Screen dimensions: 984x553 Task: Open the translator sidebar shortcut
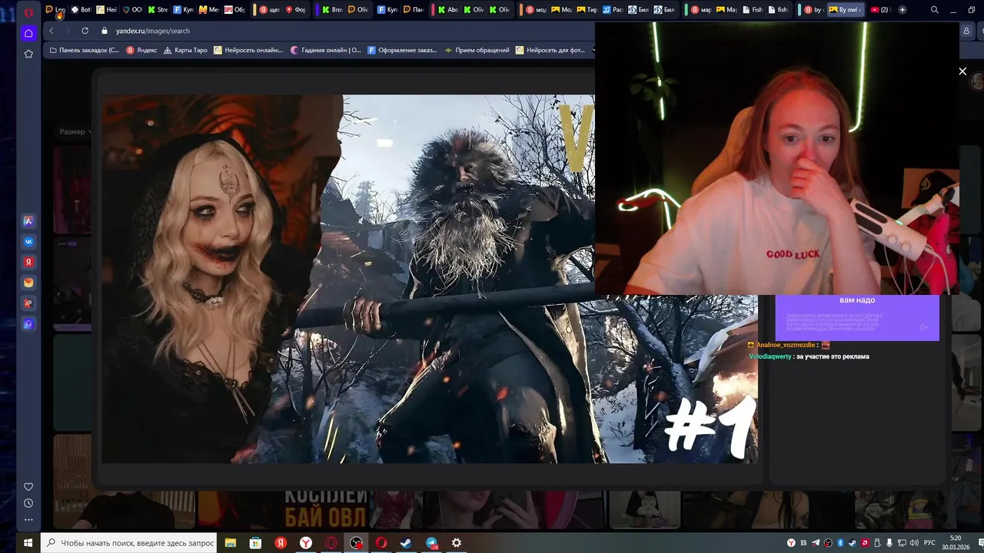(x=28, y=303)
